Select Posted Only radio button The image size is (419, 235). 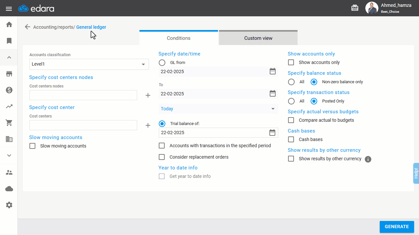tap(314, 101)
